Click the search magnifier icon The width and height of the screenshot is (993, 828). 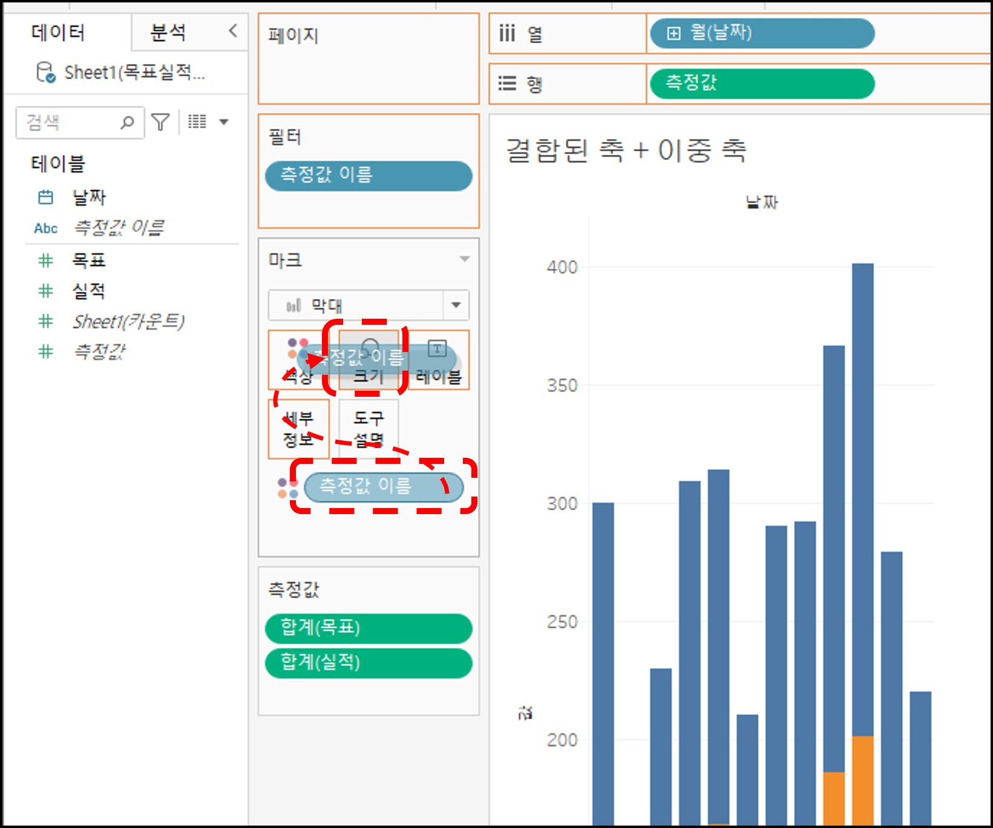127,123
